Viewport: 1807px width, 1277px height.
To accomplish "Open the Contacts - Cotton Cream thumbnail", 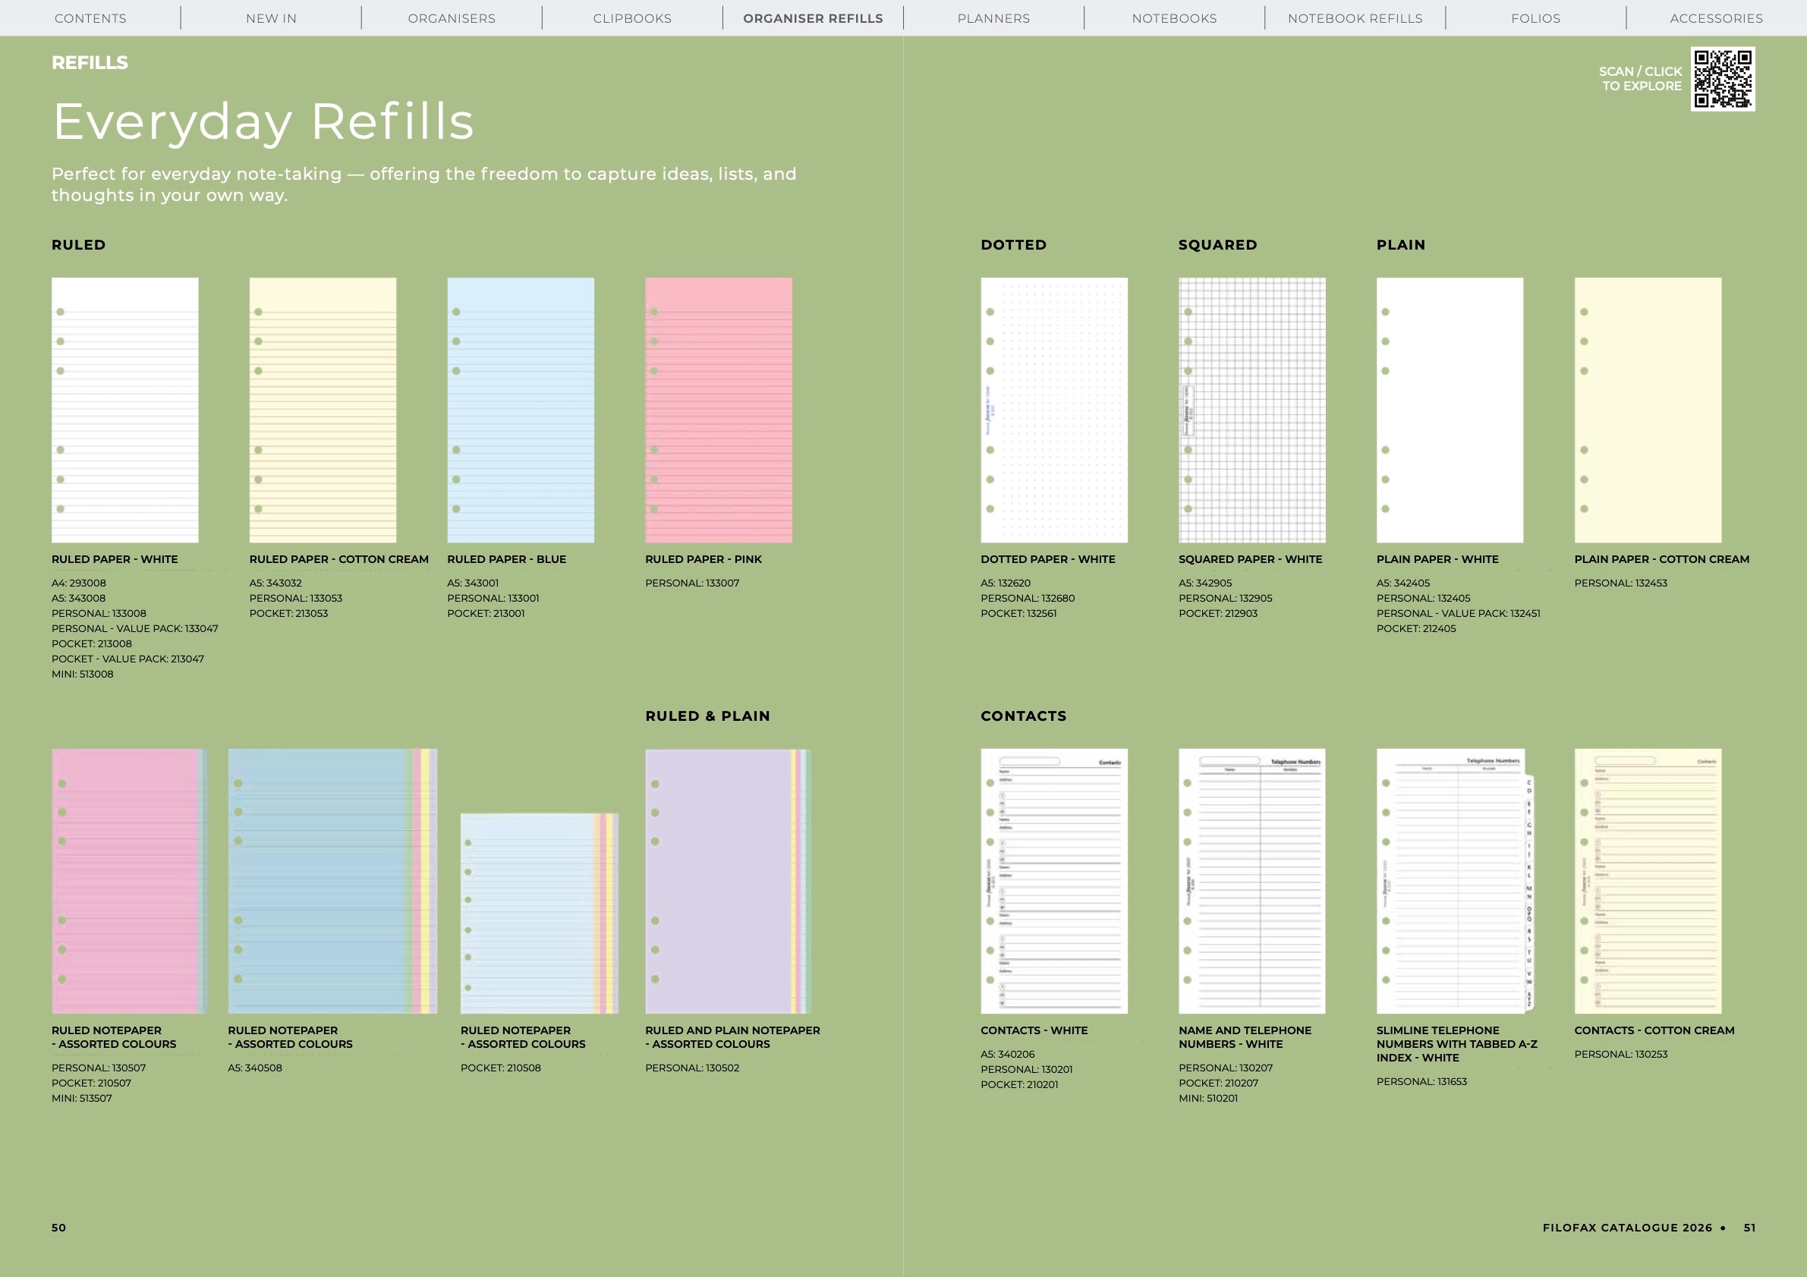I will pos(1647,880).
